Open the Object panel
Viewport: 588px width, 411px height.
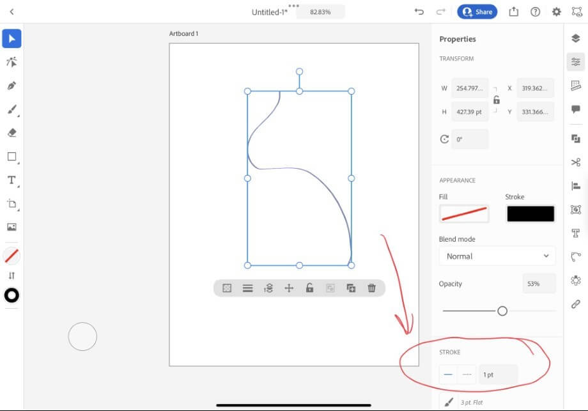pyautogui.click(x=576, y=209)
